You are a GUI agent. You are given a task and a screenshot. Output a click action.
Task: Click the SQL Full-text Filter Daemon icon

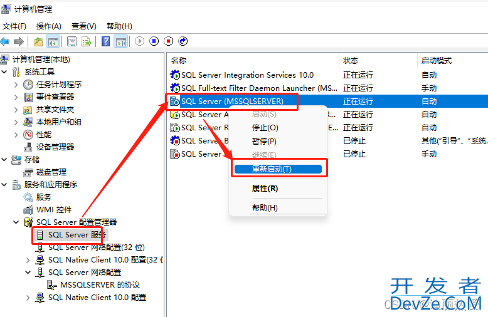pyautogui.click(x=175, y=88)
